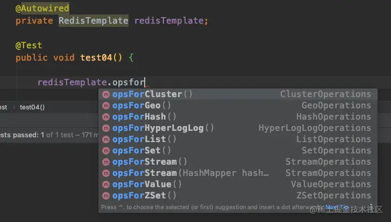Viewport: 391px width, 222px height.
Task: Open the test04() breadcrumb item
Action: (x=32, y=107)
